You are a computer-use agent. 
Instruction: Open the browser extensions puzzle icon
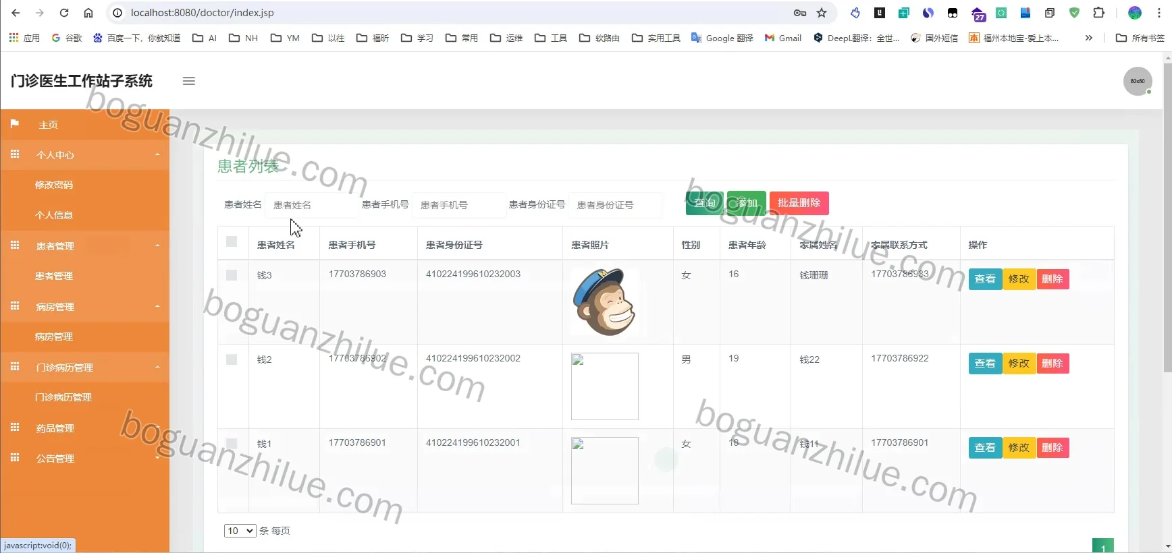tap(1099, 13)
